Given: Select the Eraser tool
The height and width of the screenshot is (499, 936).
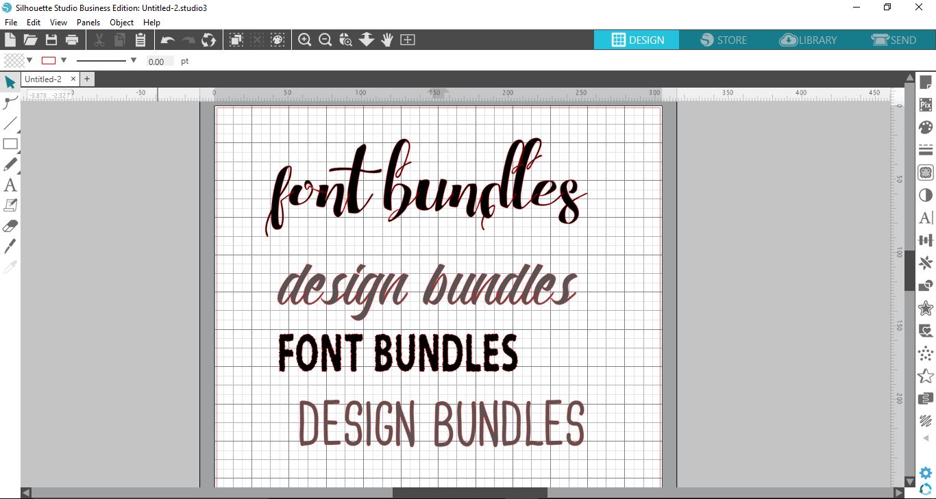Looking at the screenshot, I should pyautogui.click(x=10, y=226).
